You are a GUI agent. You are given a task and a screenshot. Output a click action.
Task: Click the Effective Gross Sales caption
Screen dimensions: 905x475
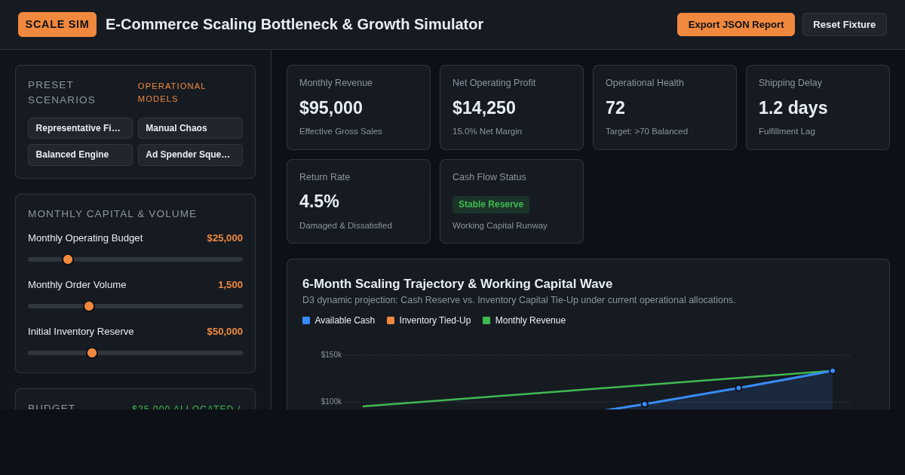(341, 131)
